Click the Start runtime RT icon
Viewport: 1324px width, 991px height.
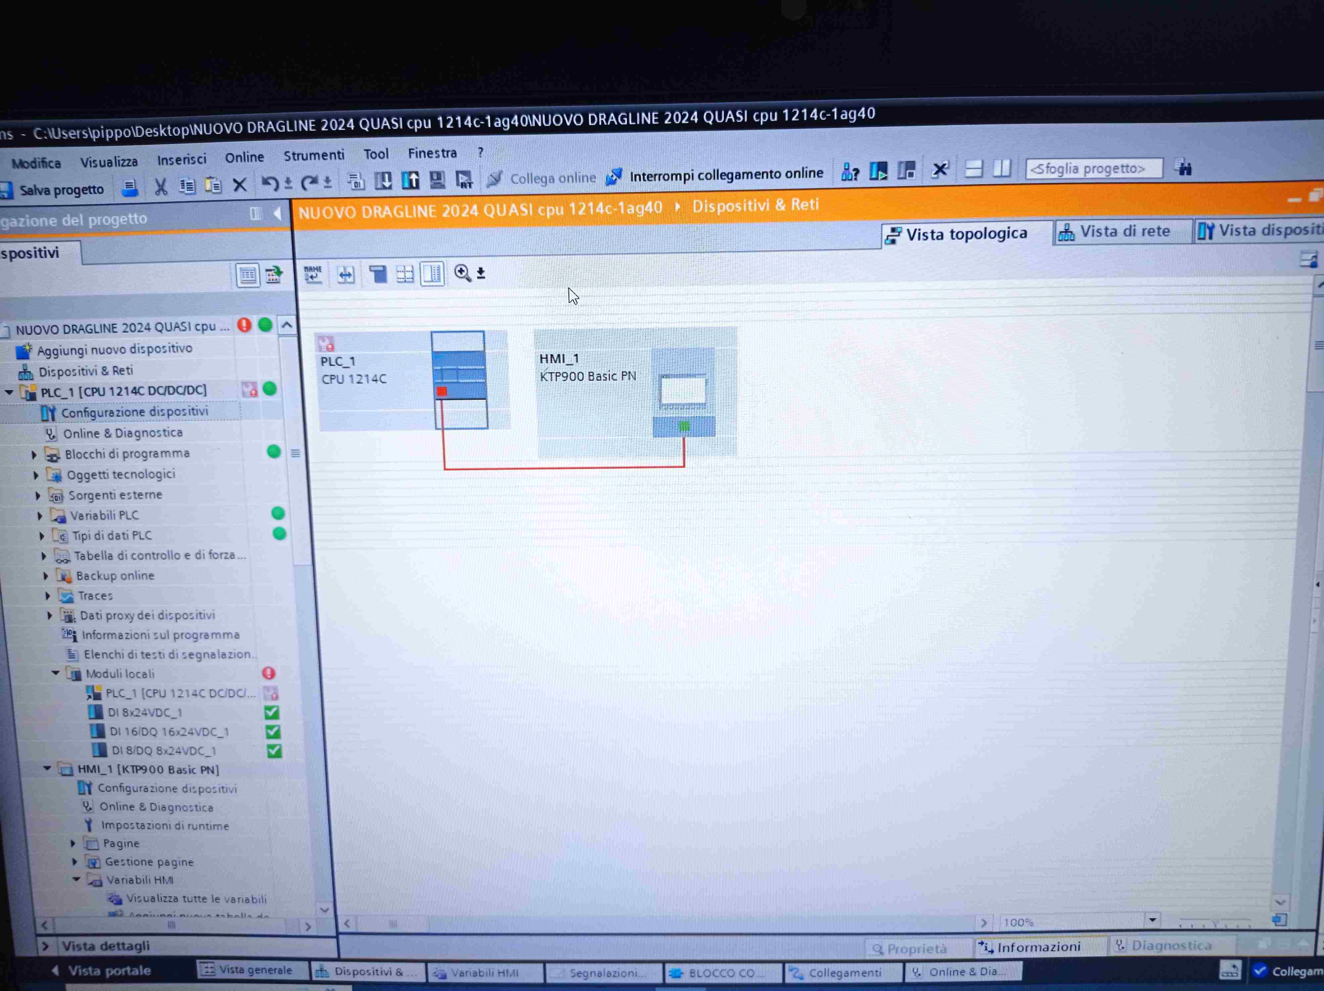(x=464, y=179)
